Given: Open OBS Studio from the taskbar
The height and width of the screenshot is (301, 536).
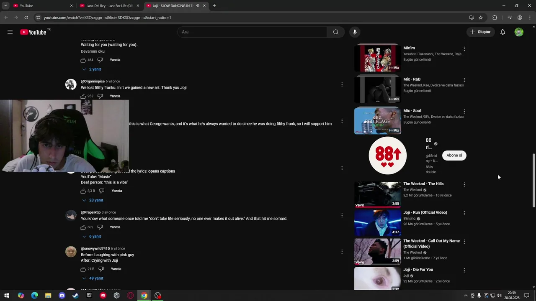Looking at the screenshot, I should point(158,296).
